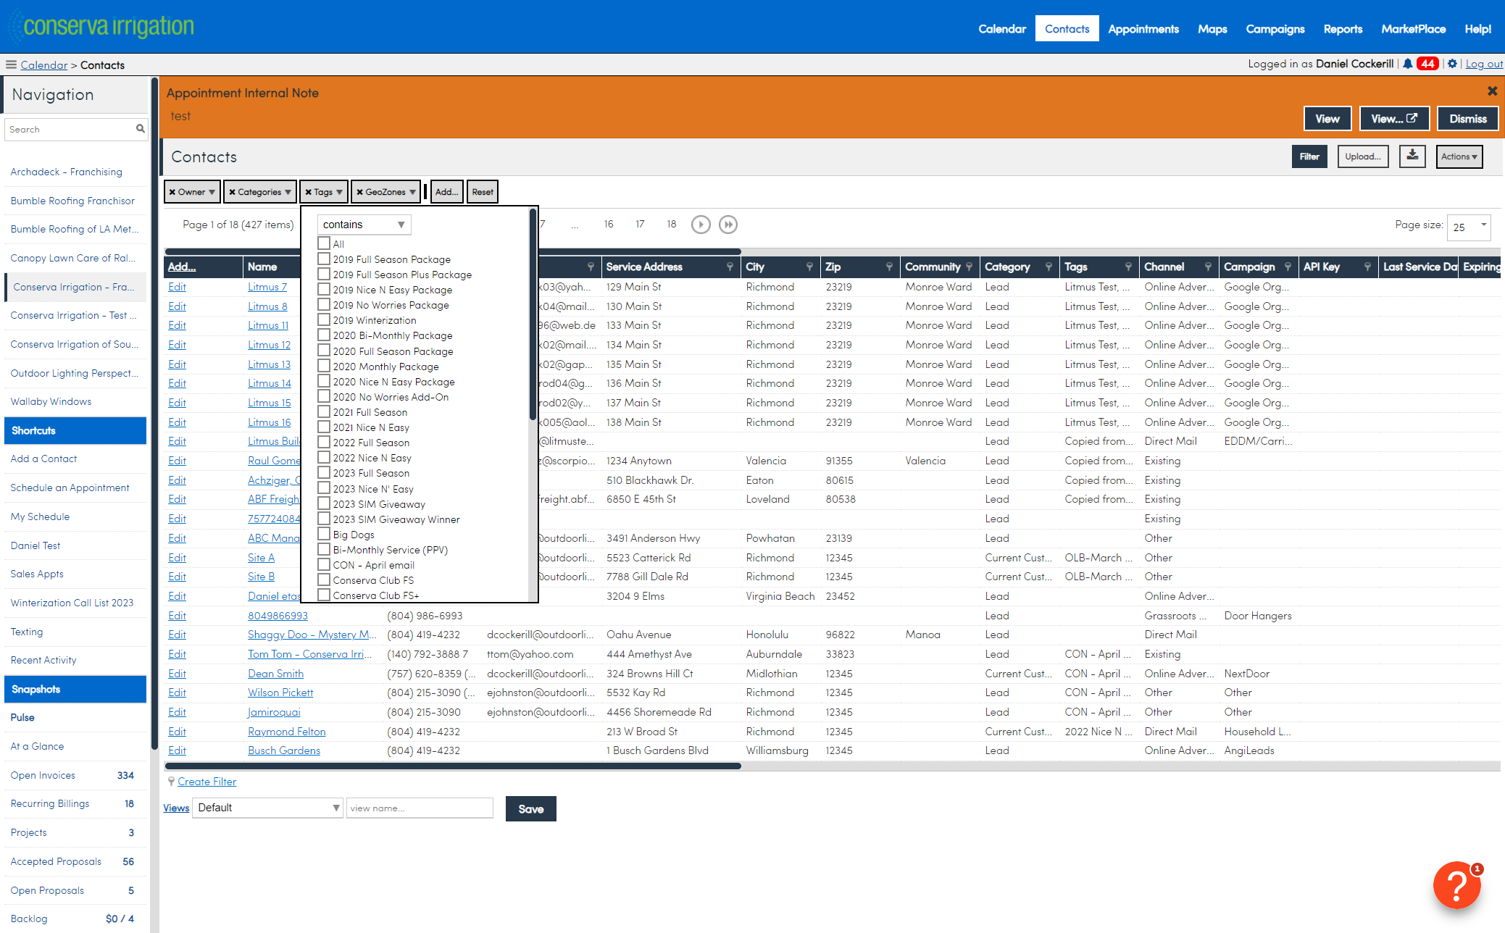Viewport: 1505px width, 933px height.
Task: Click the navigation search magnifier icon
Action: tap(141, 129)
